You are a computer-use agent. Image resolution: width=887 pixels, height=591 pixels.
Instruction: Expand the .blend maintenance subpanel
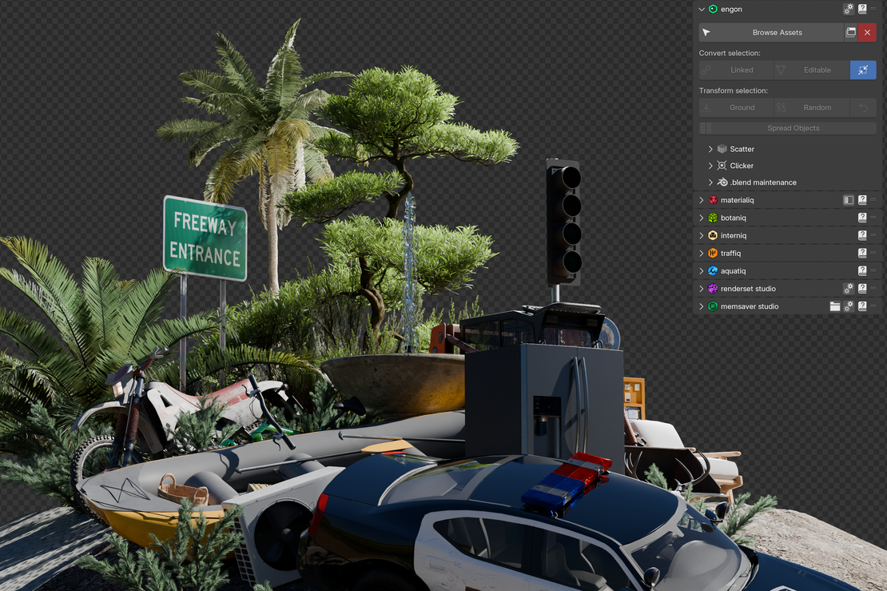coord(710,182)
